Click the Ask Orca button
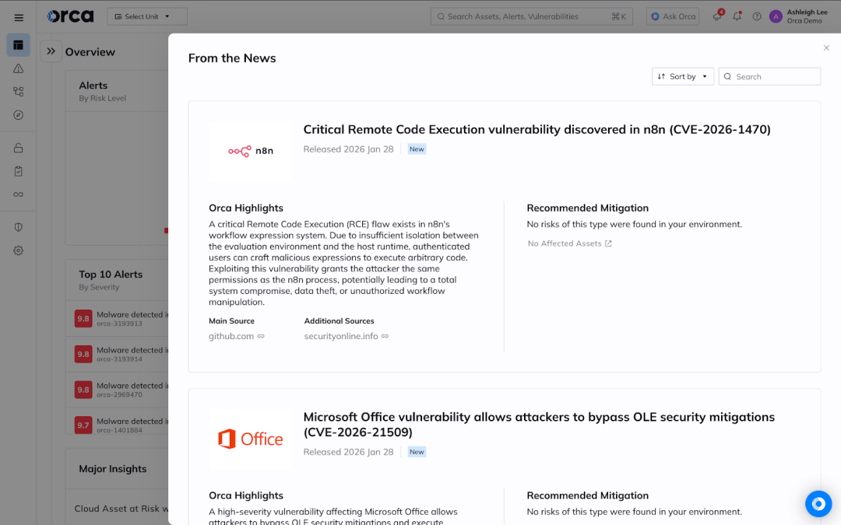The width and height of the screenshot is (841, 525). (672, 16)
